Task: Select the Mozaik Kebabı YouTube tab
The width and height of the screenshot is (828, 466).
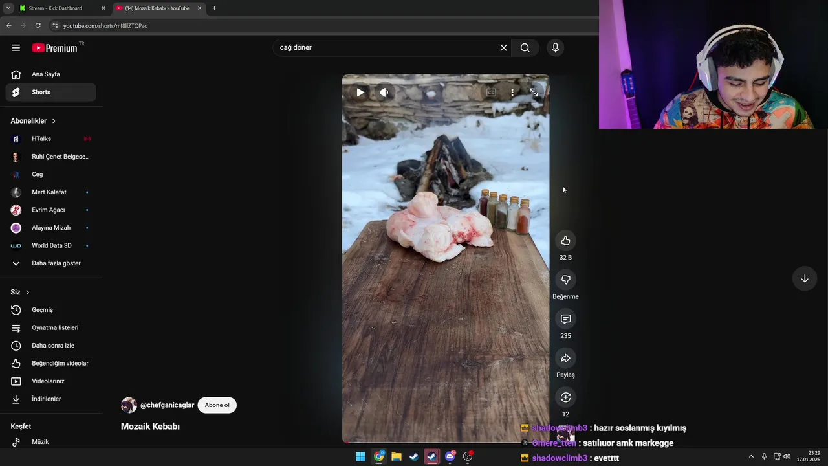Action: coord(158,8)
